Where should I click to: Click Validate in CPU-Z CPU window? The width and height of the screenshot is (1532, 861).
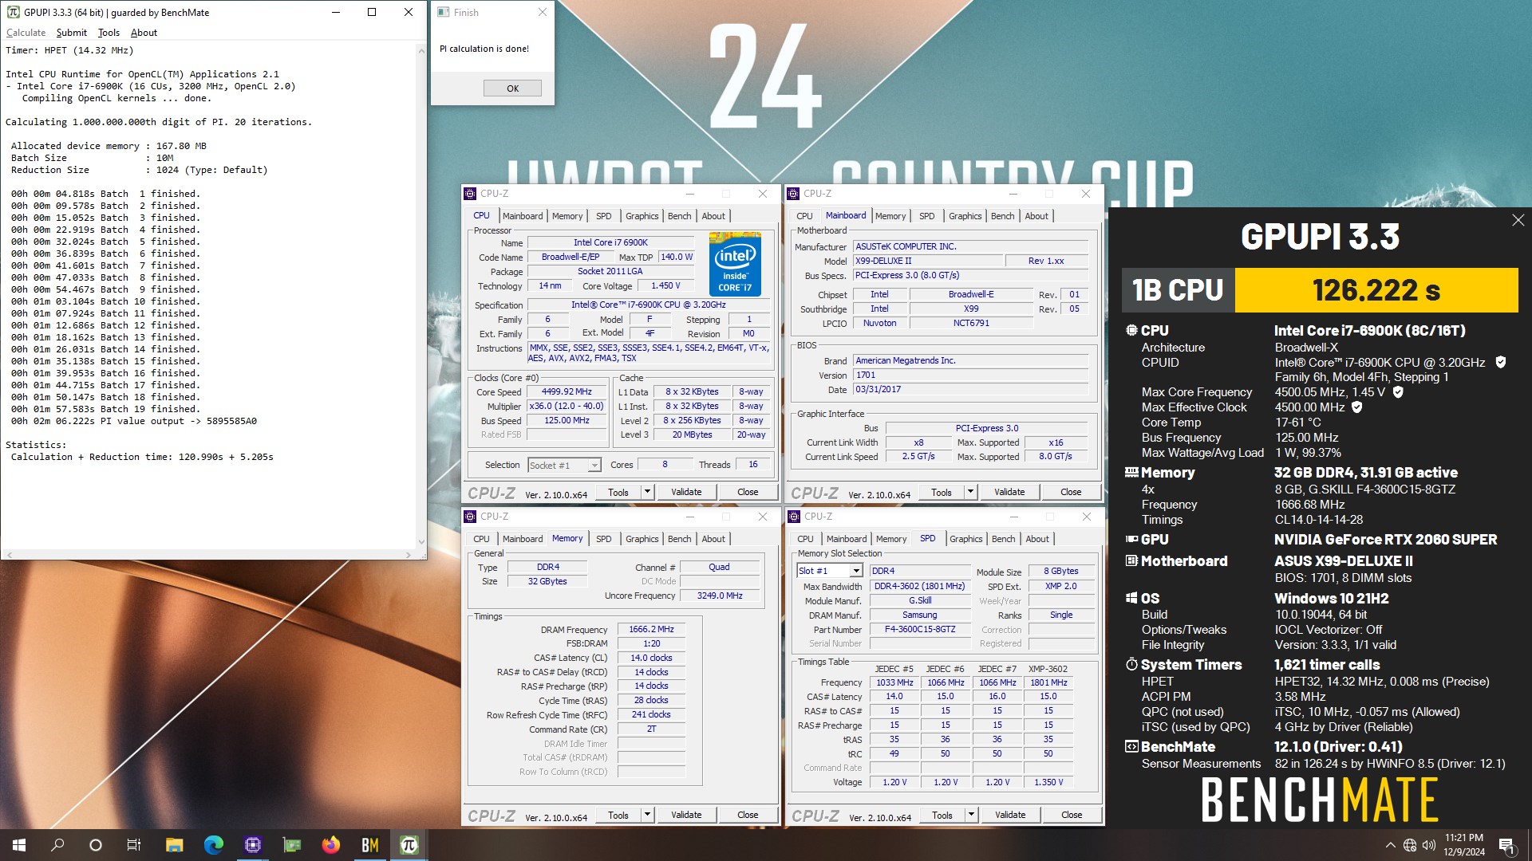click(686, 492)
